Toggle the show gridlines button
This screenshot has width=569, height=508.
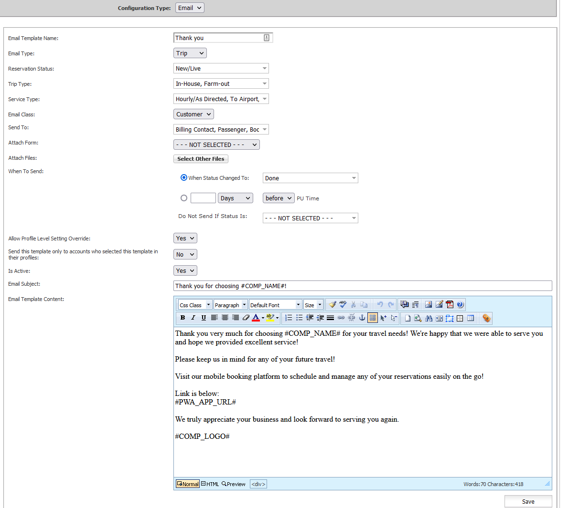pyautogui.click(x=373, y=318)
